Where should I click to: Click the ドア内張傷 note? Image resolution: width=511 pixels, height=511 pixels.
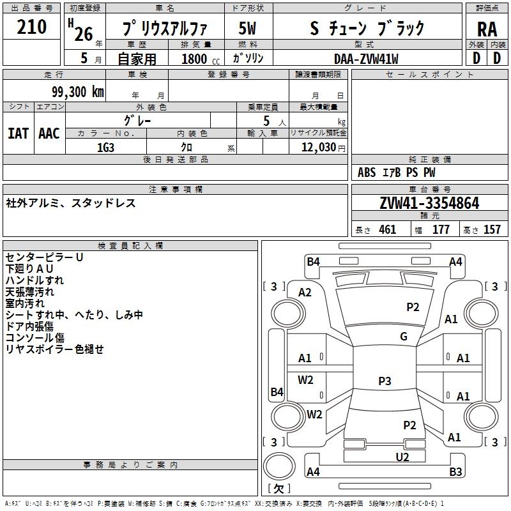(29, 326)
